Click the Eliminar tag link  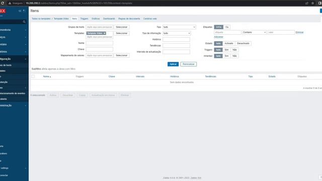[299, 32]
